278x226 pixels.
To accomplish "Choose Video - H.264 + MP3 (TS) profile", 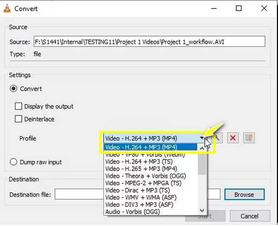I will pyautogui.click(x=150, y=162).
